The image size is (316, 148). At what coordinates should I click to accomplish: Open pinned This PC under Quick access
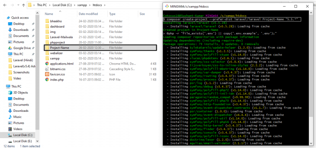(x=19, y=54)
